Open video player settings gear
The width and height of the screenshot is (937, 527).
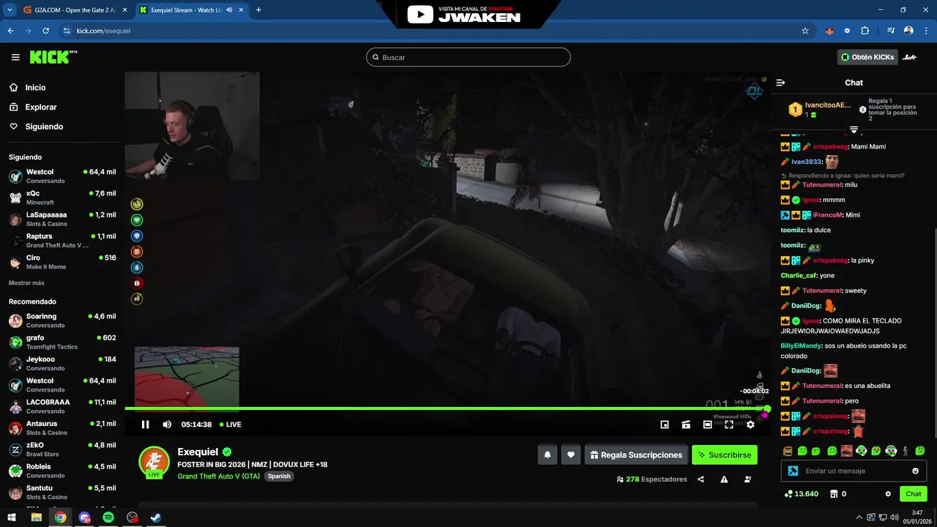coord(750,425)
